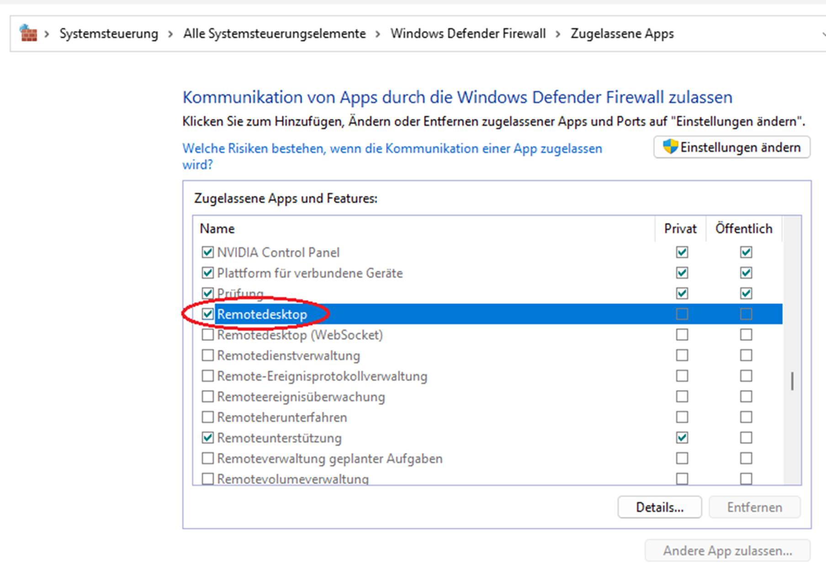Sort list by Name column header
The width and height of the screenshot is (826, 578).
click(x=424, y=228)
